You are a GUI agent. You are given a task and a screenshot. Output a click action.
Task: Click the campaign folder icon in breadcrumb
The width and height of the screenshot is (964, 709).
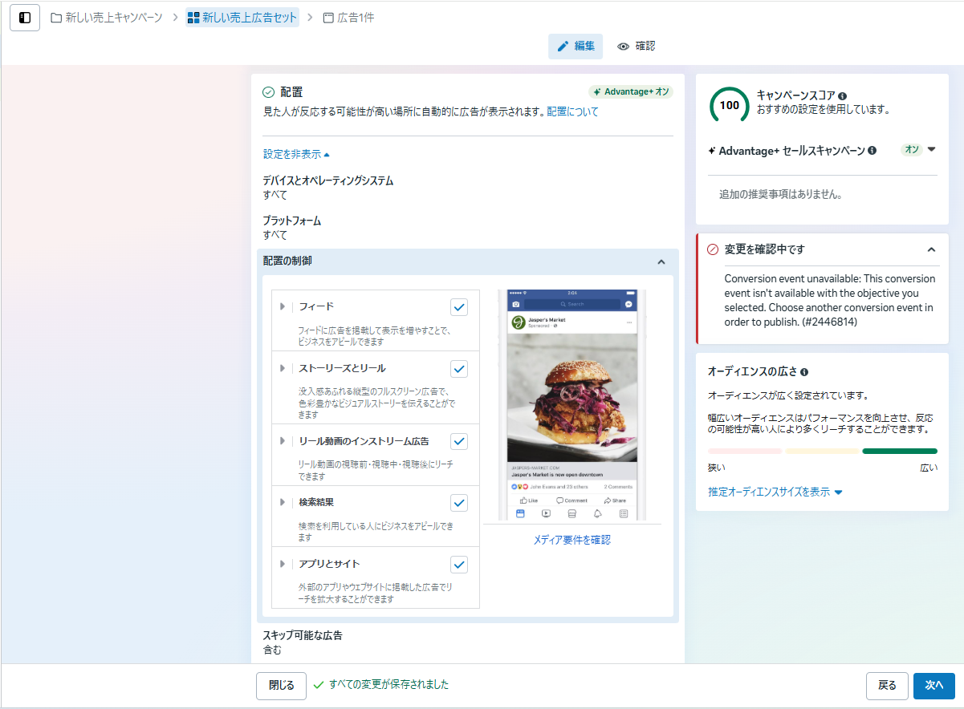tap(56, 18)
